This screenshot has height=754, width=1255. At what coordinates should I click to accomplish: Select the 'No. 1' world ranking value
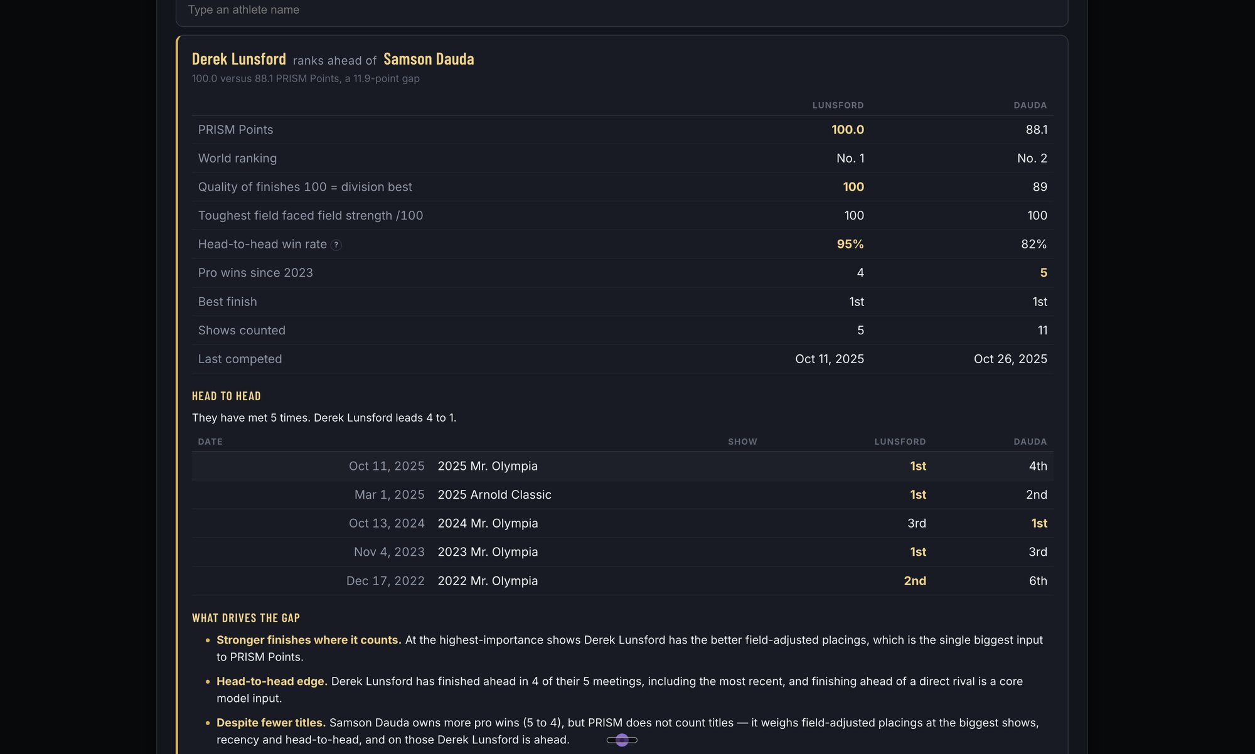pyautogui.click(x=850, y=159)
